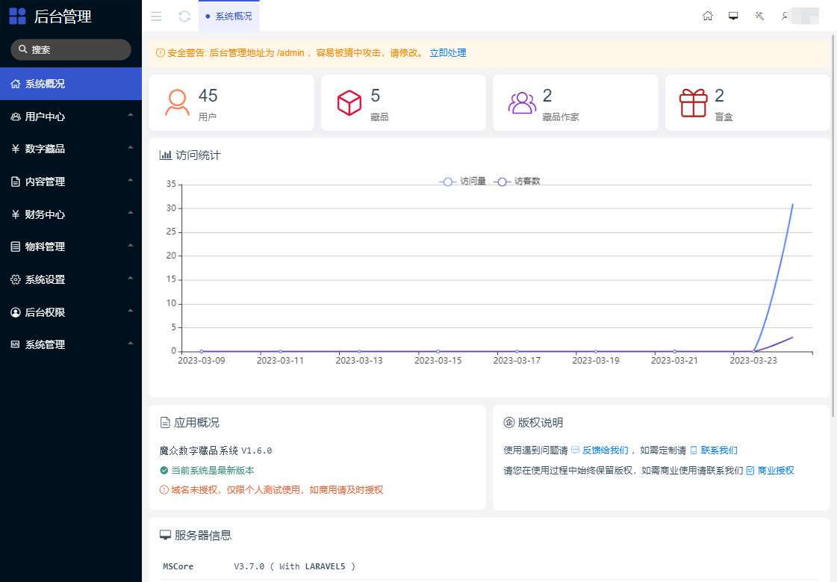Open the 系统管理 sidebar menu

[71, 344]
